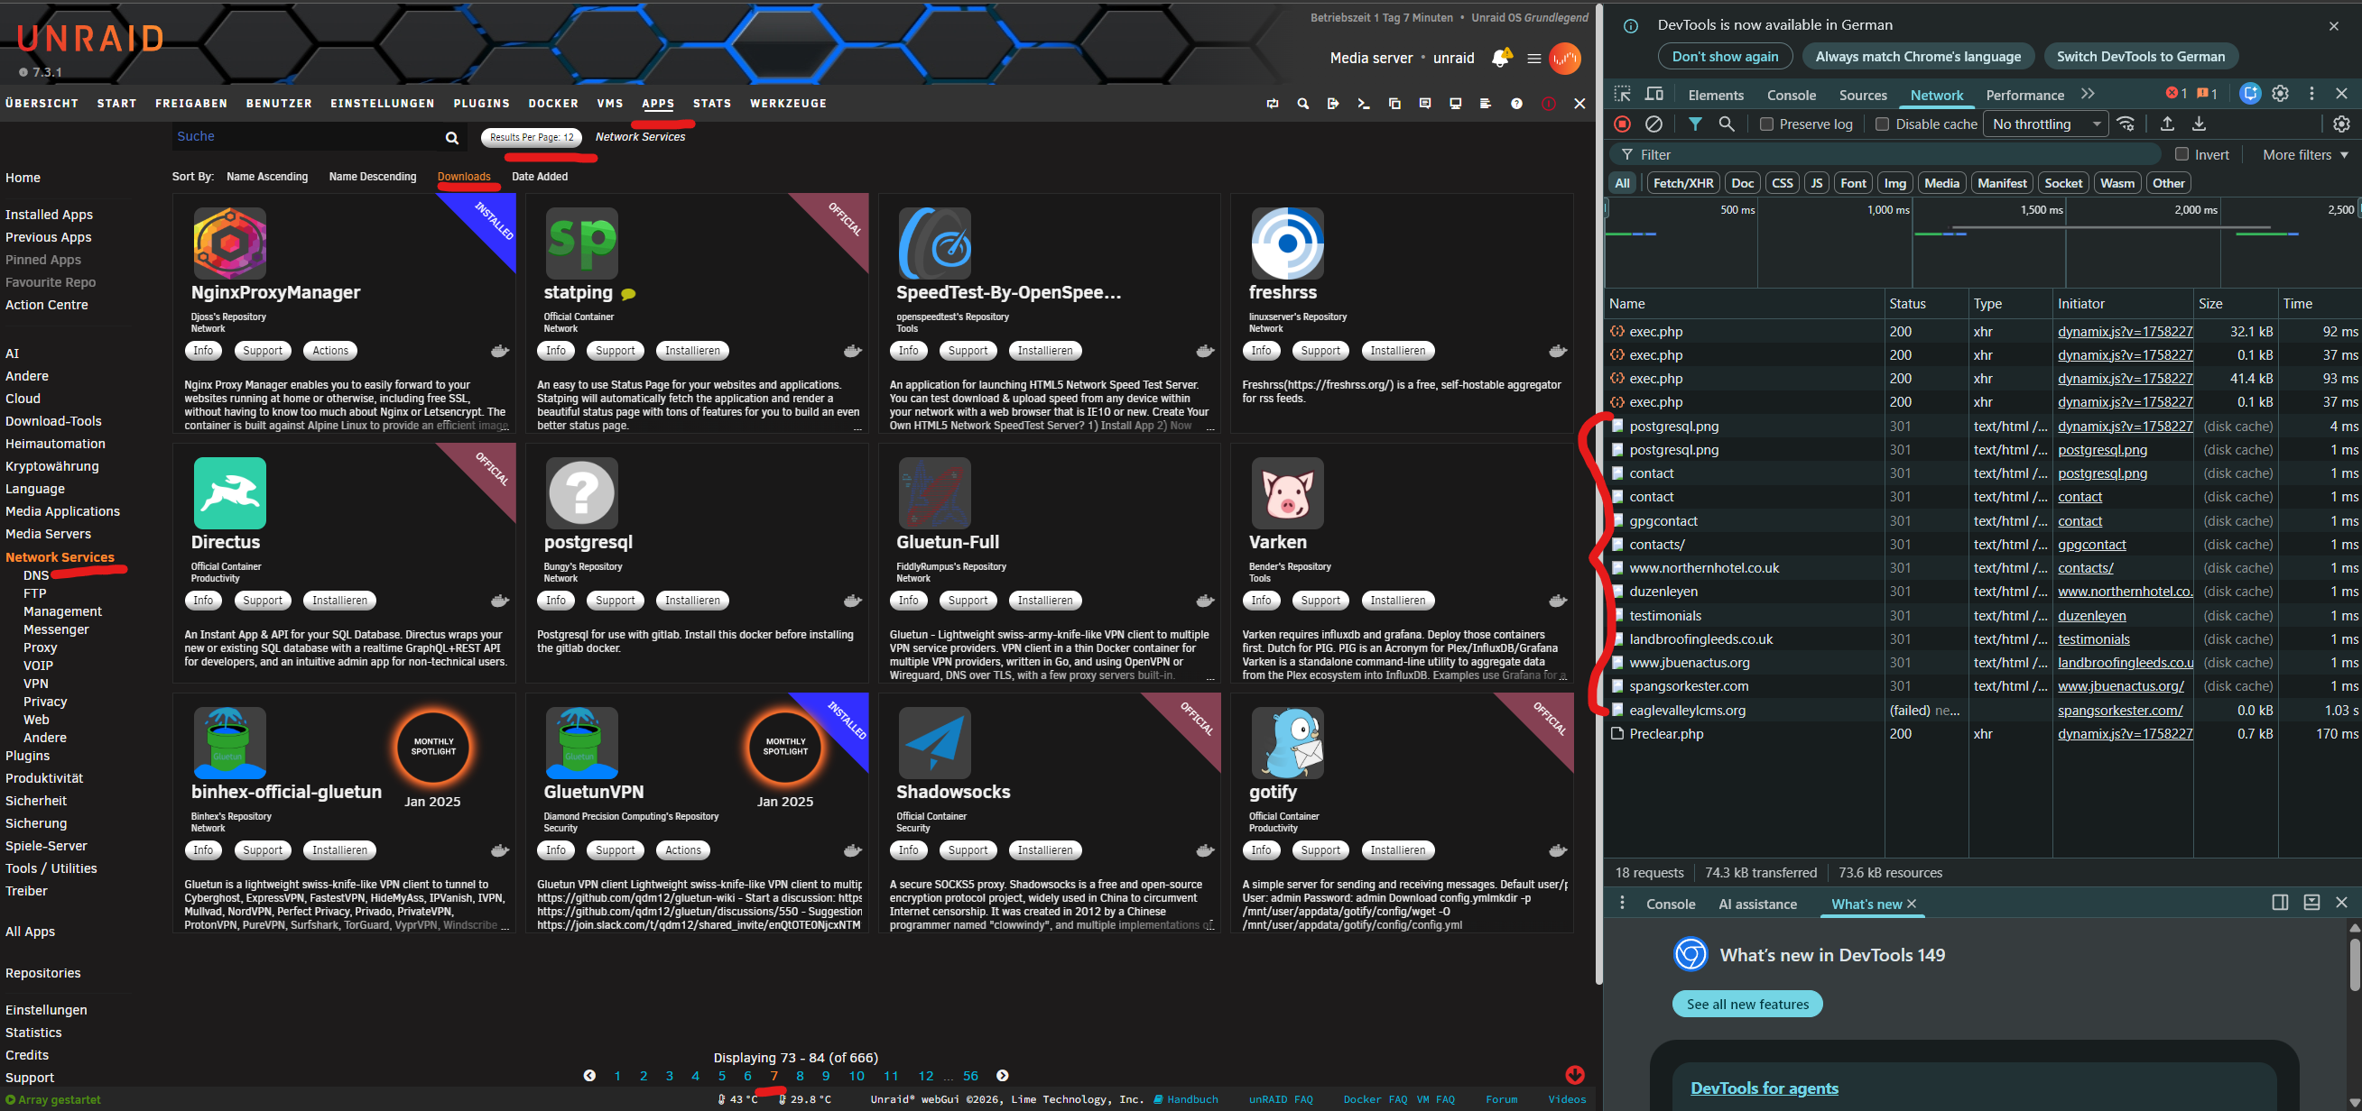Toggle device toolbar icon in DevTools

click(x=1654, y=95)
